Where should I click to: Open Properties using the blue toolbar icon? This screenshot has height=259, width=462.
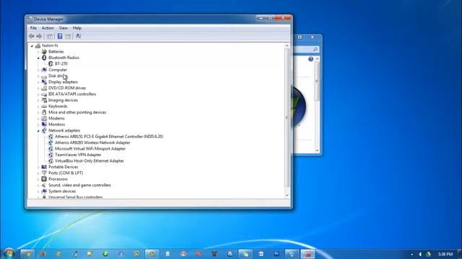[60, 36]
